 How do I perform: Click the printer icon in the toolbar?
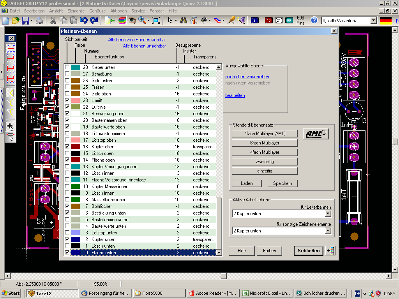coord(39,20)
